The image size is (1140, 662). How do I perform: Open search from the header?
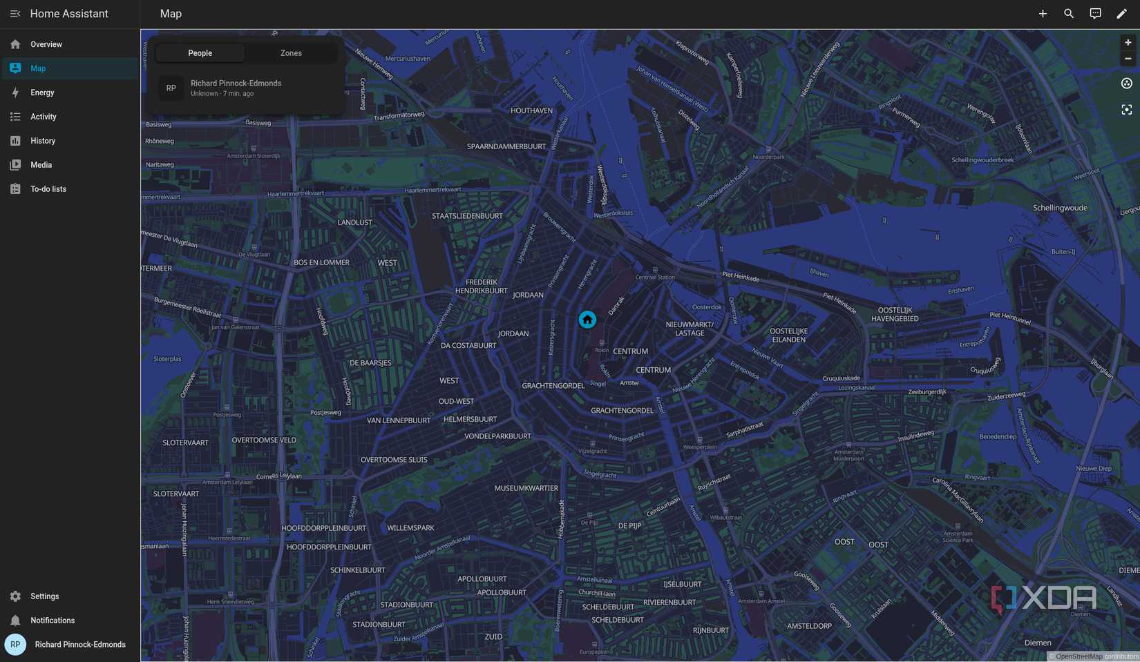click(x=1069, y=14)
